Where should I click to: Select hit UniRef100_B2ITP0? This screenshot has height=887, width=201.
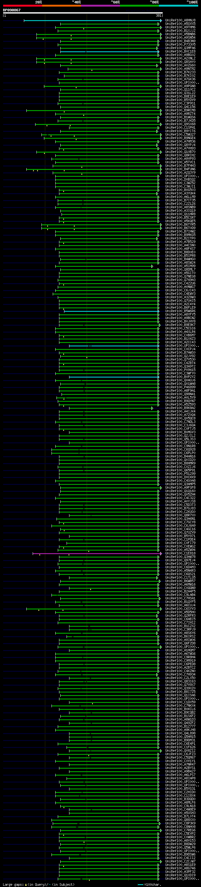pyautogui.click(x=180, y=238)
